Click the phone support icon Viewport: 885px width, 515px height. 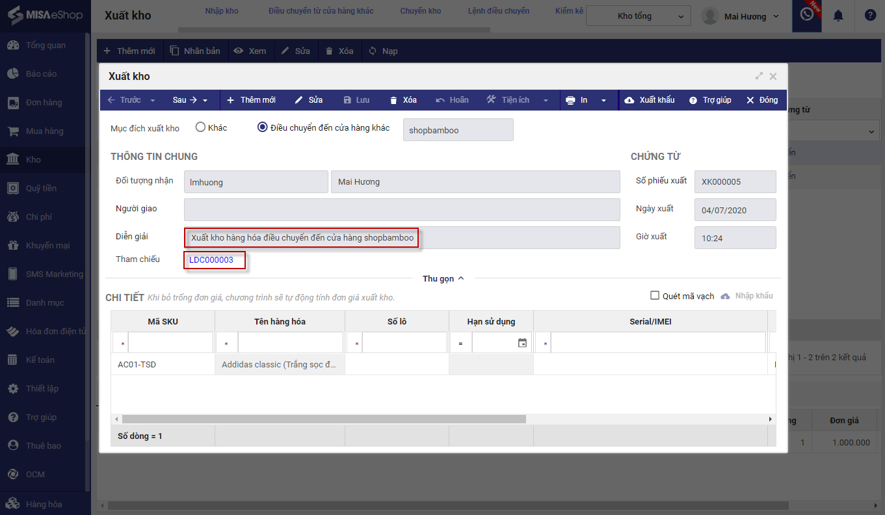807,14
